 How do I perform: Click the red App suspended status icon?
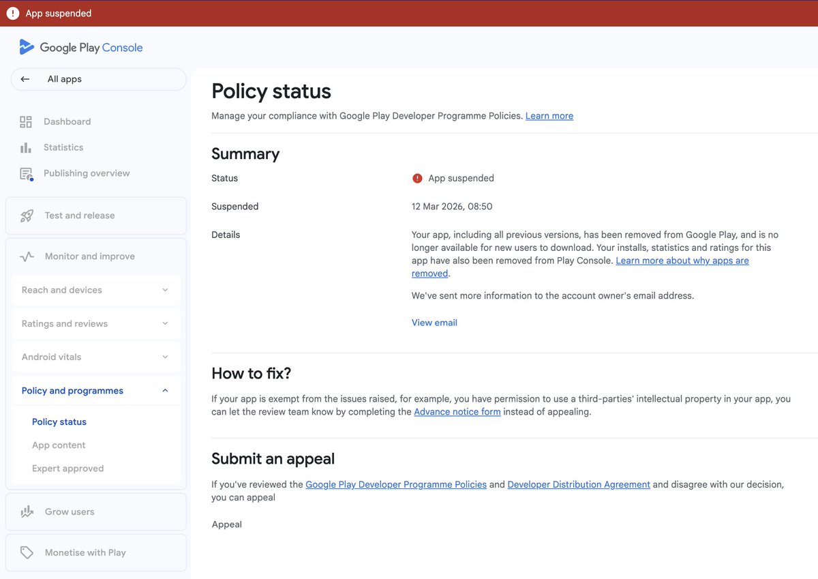pyautogui.click(x=417, y=178)
